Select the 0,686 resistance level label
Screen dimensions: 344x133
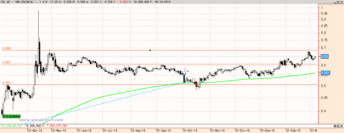(x=6, y=48)
